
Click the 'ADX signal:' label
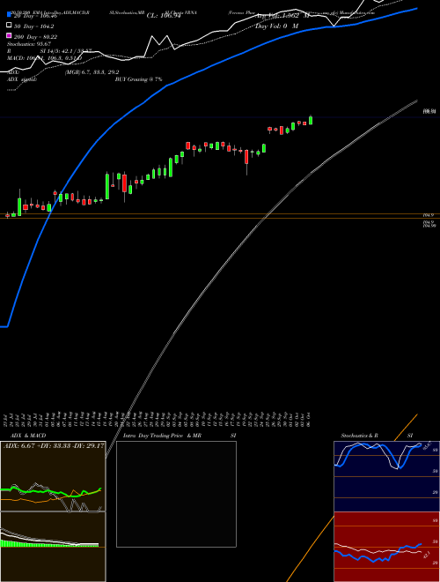click(22, 79)
